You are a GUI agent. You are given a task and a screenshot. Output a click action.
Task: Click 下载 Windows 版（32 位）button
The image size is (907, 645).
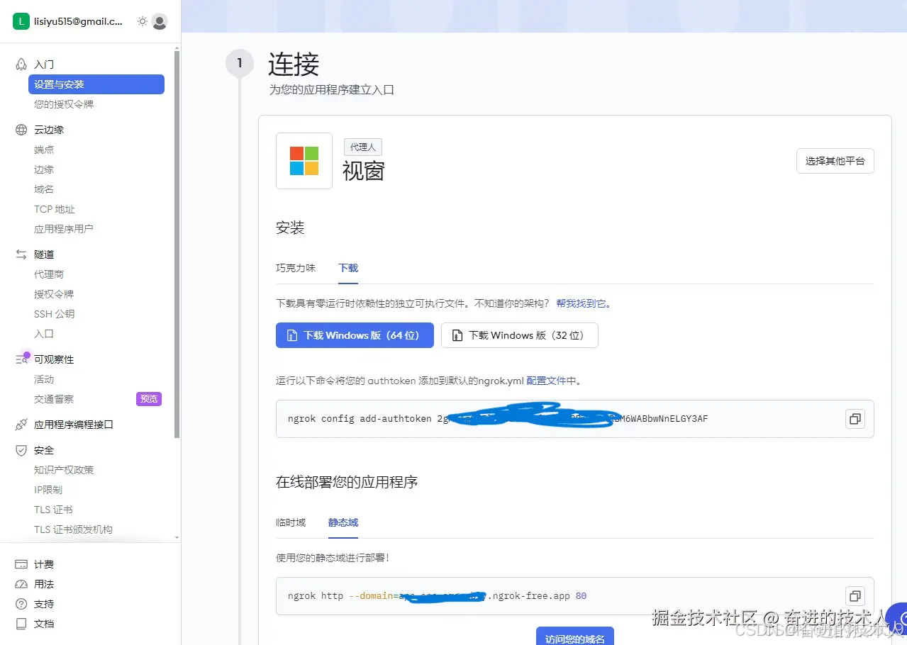point(520,335)
